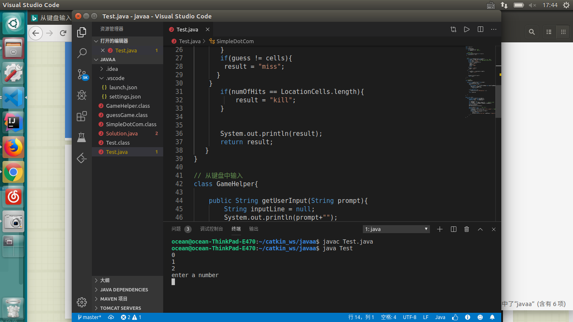Viewport: 573px width, 322px height.
Task: Open the Extensions view
Action: click(81, 116)
